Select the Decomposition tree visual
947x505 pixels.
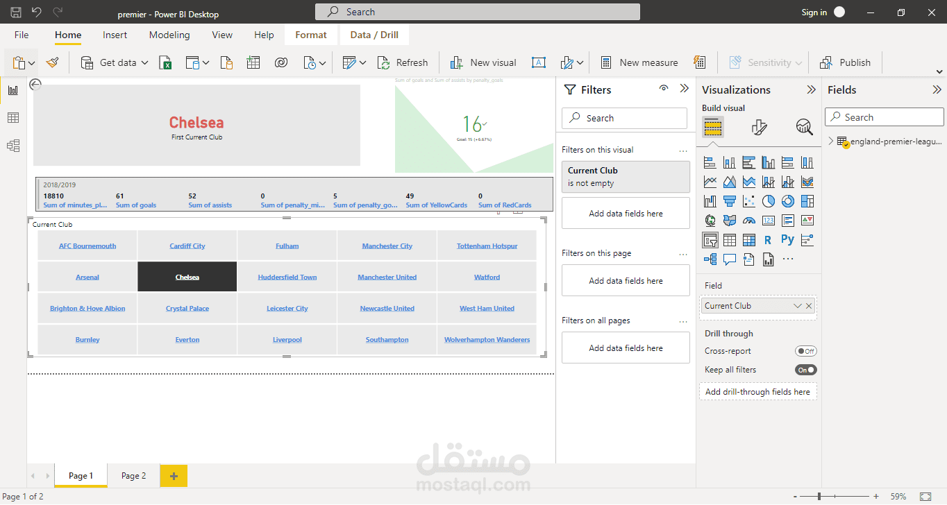(710, 259)
